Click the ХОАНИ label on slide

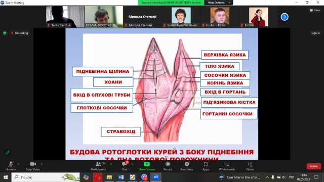(x=113, y=82)
